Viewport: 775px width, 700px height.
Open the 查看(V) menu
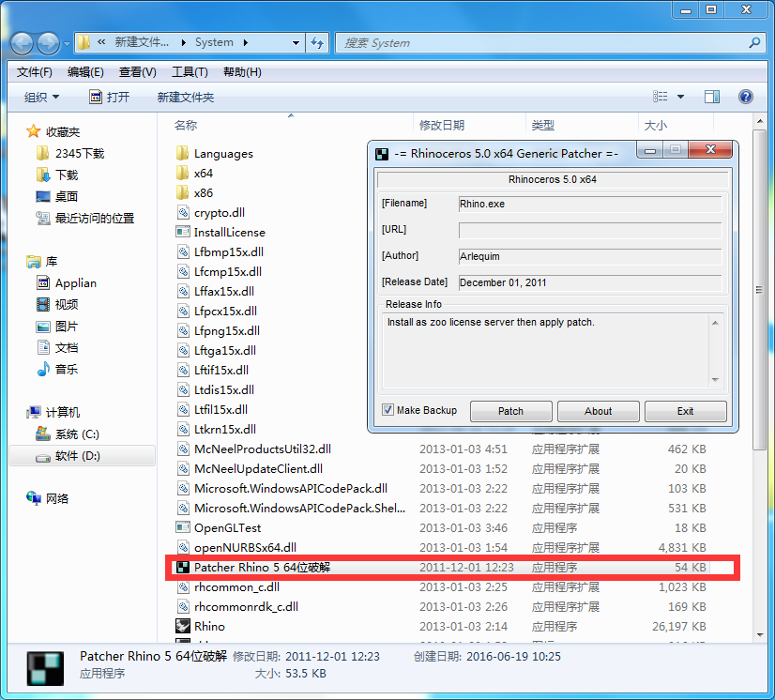137,72
